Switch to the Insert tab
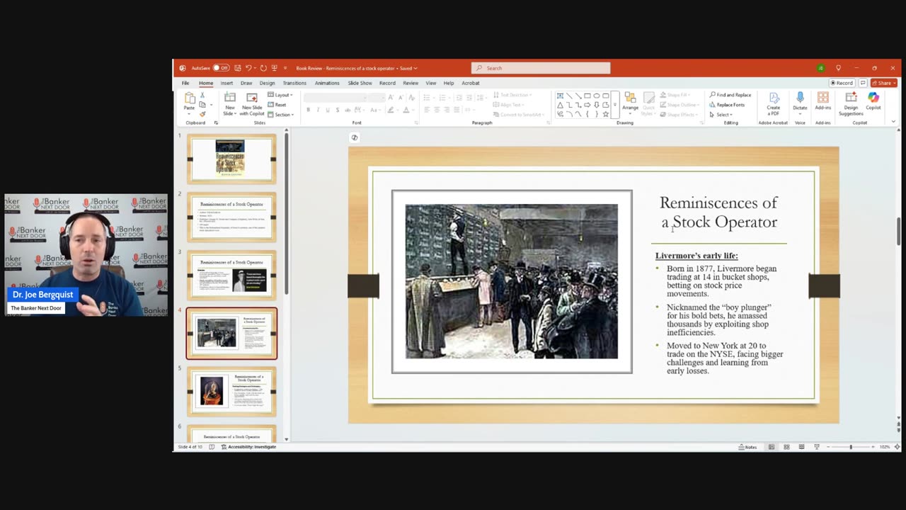 tap(226, 83)
